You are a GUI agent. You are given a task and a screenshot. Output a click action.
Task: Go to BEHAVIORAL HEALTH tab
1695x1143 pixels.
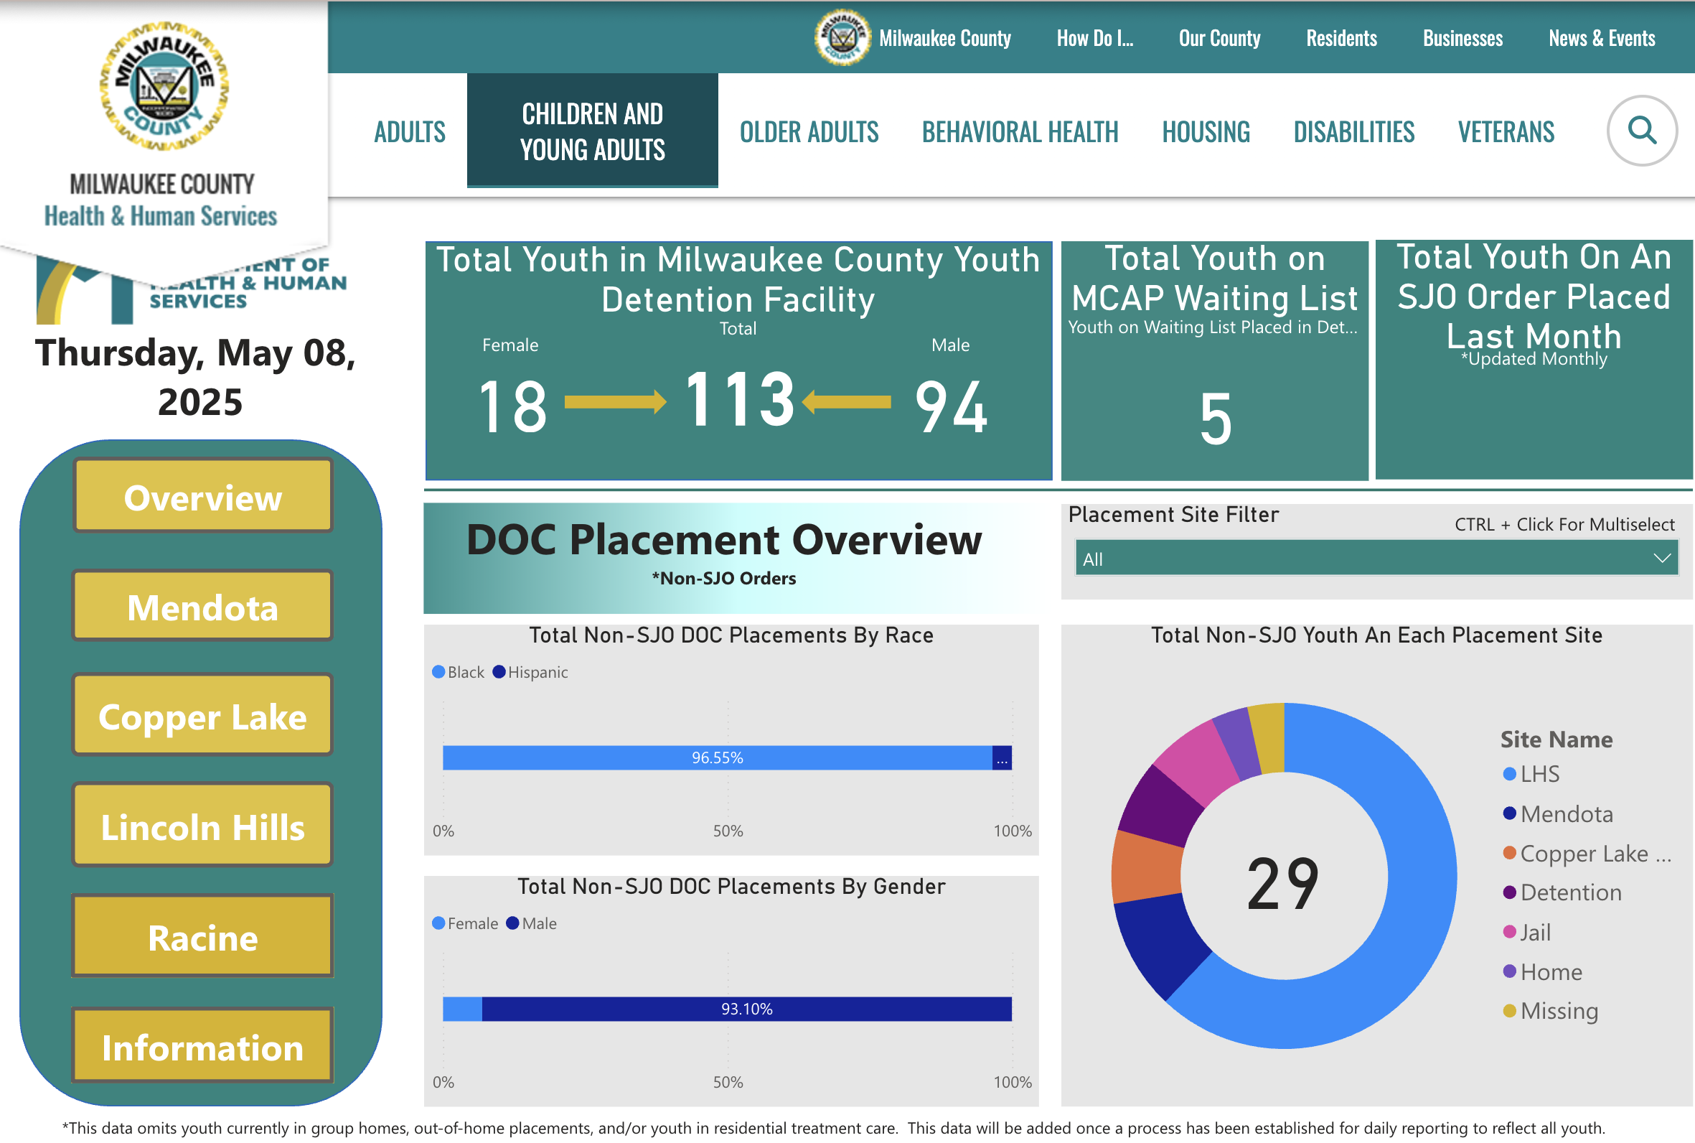1020,133
